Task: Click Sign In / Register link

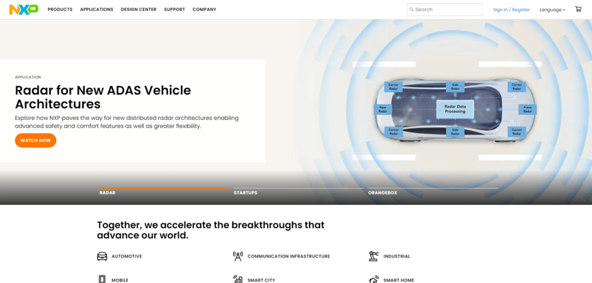Action: (x=511, y=10)
